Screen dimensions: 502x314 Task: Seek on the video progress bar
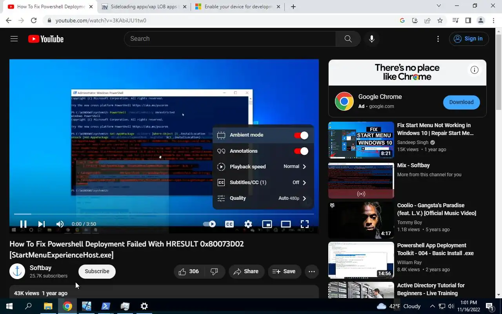(x=164, y=214)
